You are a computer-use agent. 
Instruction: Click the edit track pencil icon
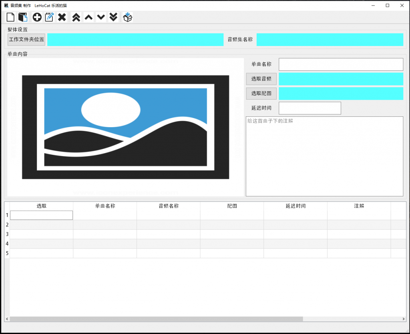coord(49,17)
